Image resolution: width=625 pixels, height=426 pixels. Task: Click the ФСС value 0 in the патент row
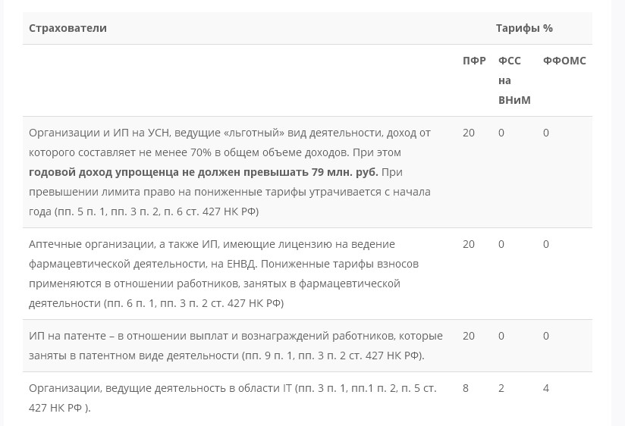click(x=501, y=336)
